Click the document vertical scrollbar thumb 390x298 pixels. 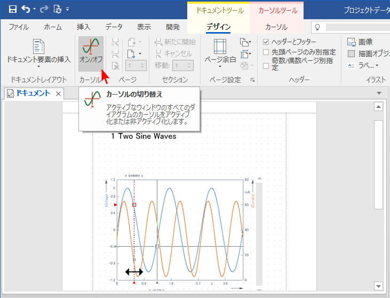pyautogui.click(x=378, y=164)
